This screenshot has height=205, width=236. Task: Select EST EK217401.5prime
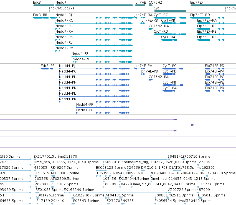[34, 159]
